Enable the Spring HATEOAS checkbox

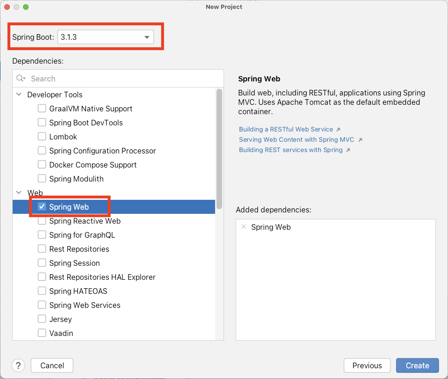[42, 291]
